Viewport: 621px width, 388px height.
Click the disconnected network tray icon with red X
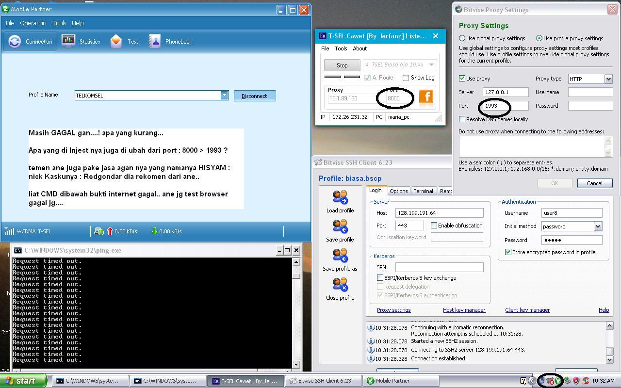550,381
